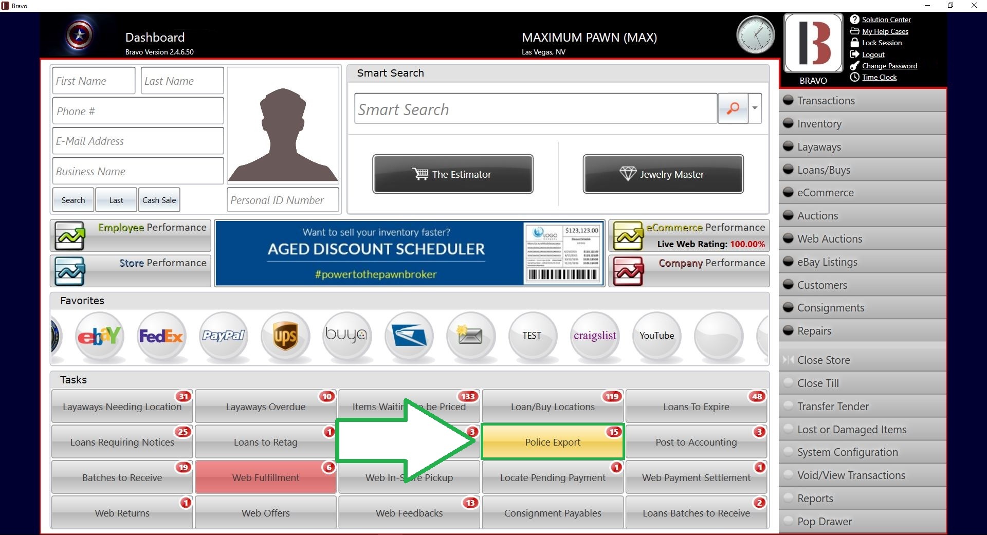Click the Personal ID Number field
987x535 pixels.
[283, 200]
